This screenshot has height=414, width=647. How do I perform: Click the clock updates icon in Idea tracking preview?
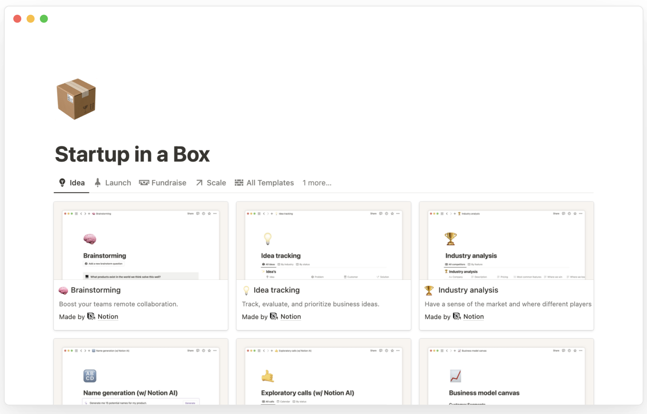[386, 214]
